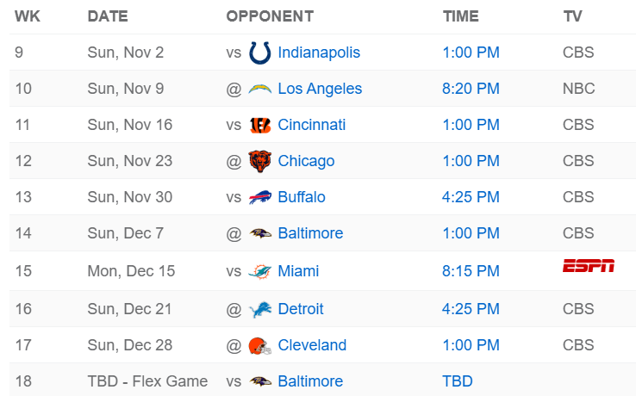The image size is (636, 396).
Task: Open the TBD time link for week 18
Action: 458,381
